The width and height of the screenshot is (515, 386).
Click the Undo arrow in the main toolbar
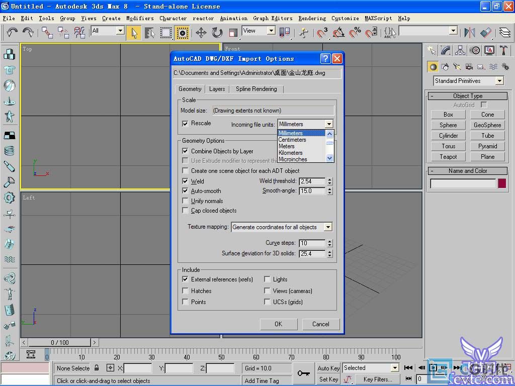pyautogui.click(x=12, y=32)
